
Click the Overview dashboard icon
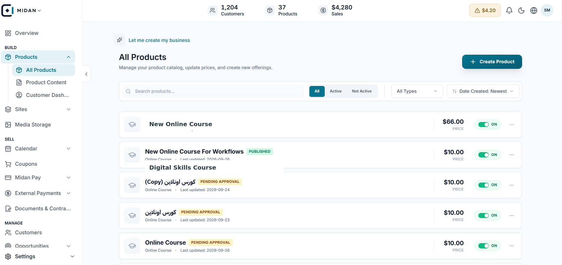tap(8, 33)
